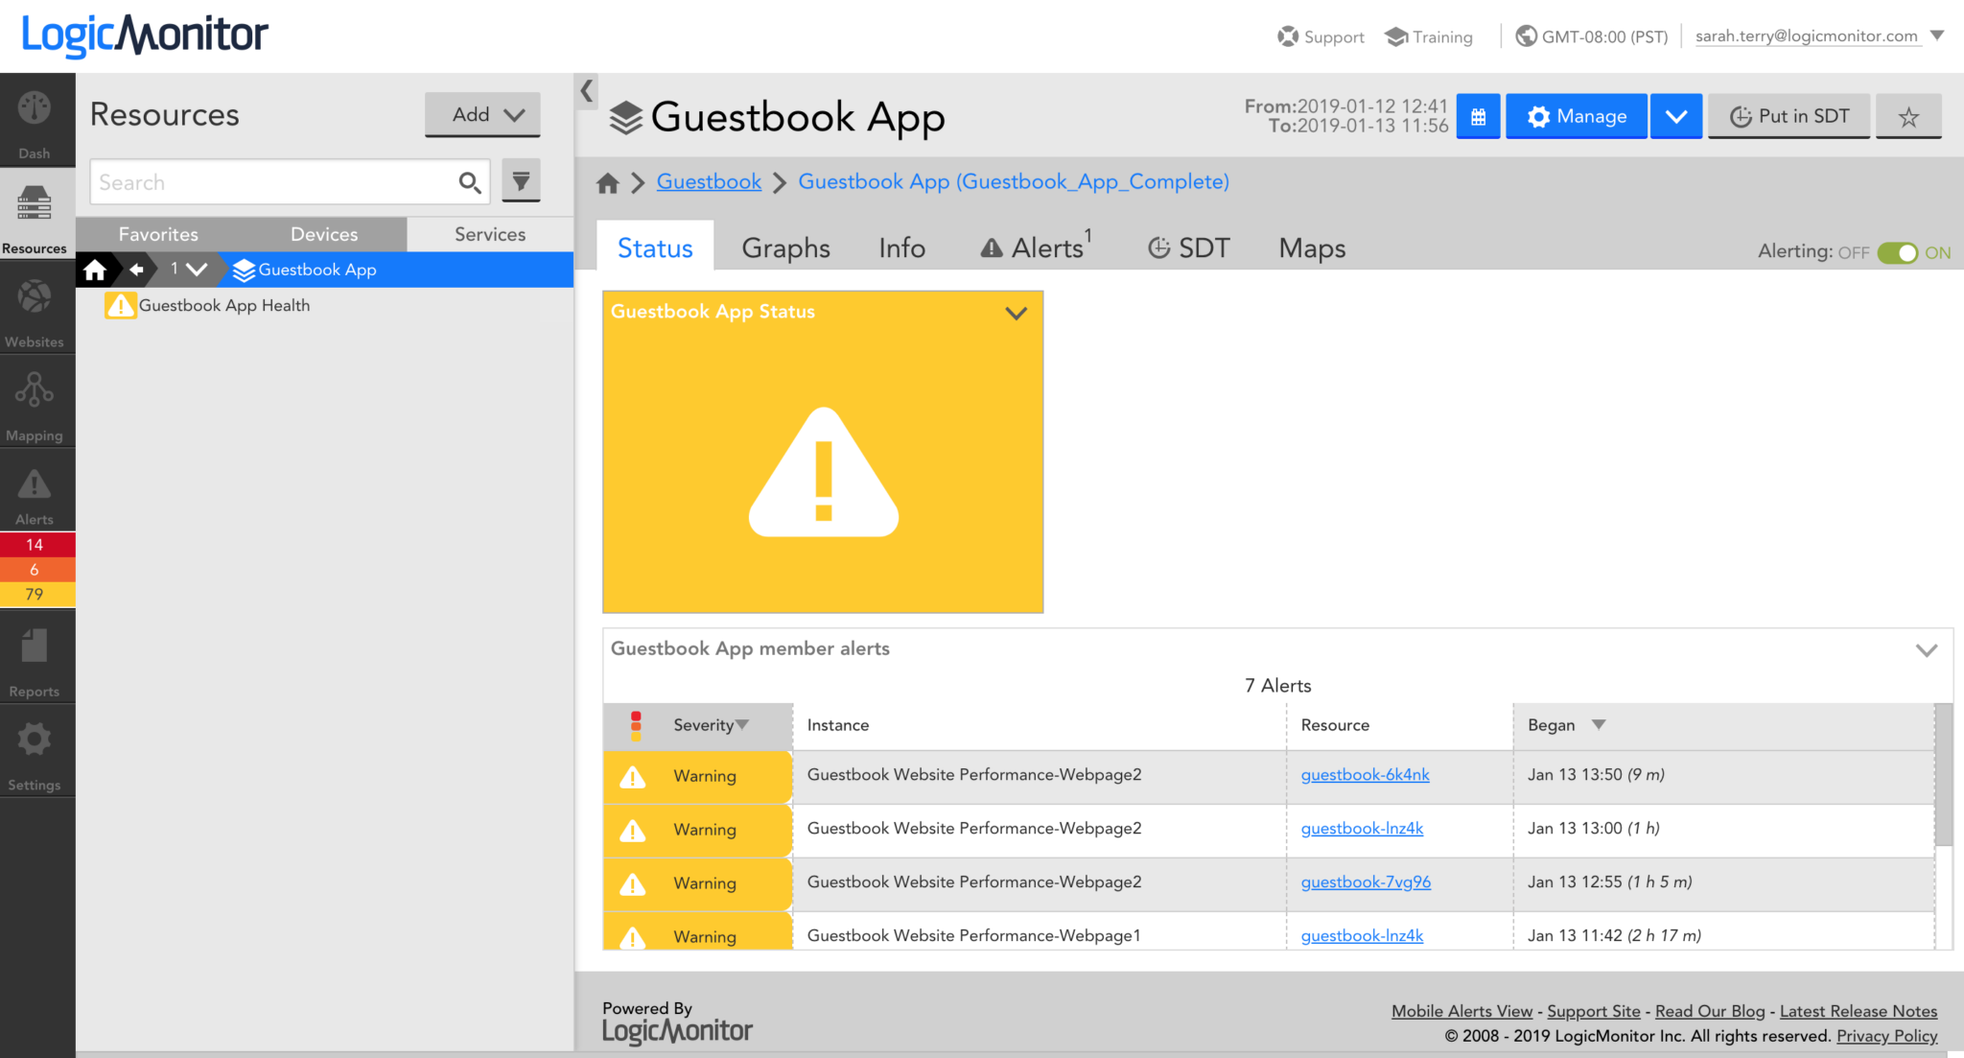Open dropdown arrow next to Manage
1964x1058 pixels.
tap(1675, 116)
